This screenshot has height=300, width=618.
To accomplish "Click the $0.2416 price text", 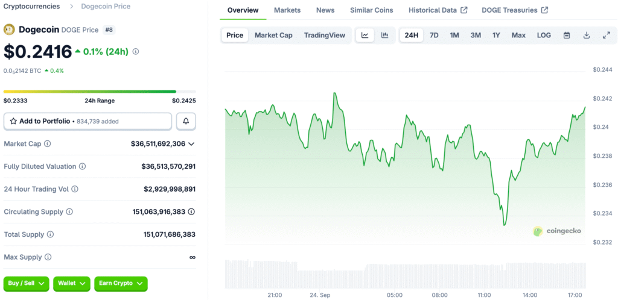I will tap(38, 52).
